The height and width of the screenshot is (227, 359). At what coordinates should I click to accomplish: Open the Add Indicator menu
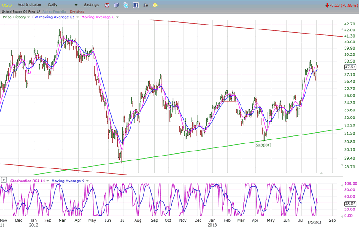tap(30, 4)
